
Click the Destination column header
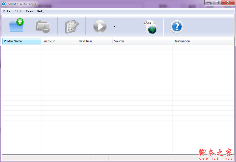pyautogui.click(x=202, y=41)
